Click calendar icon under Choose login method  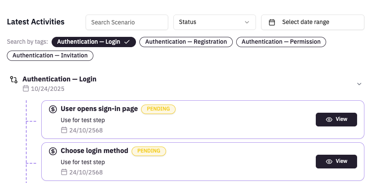(64, 172)
